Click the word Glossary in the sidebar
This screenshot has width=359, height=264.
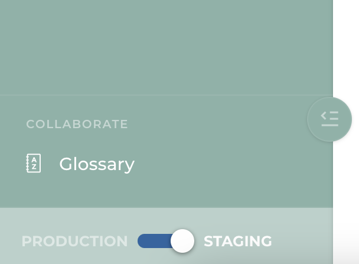pyautogui.click(x=96, y=164)
